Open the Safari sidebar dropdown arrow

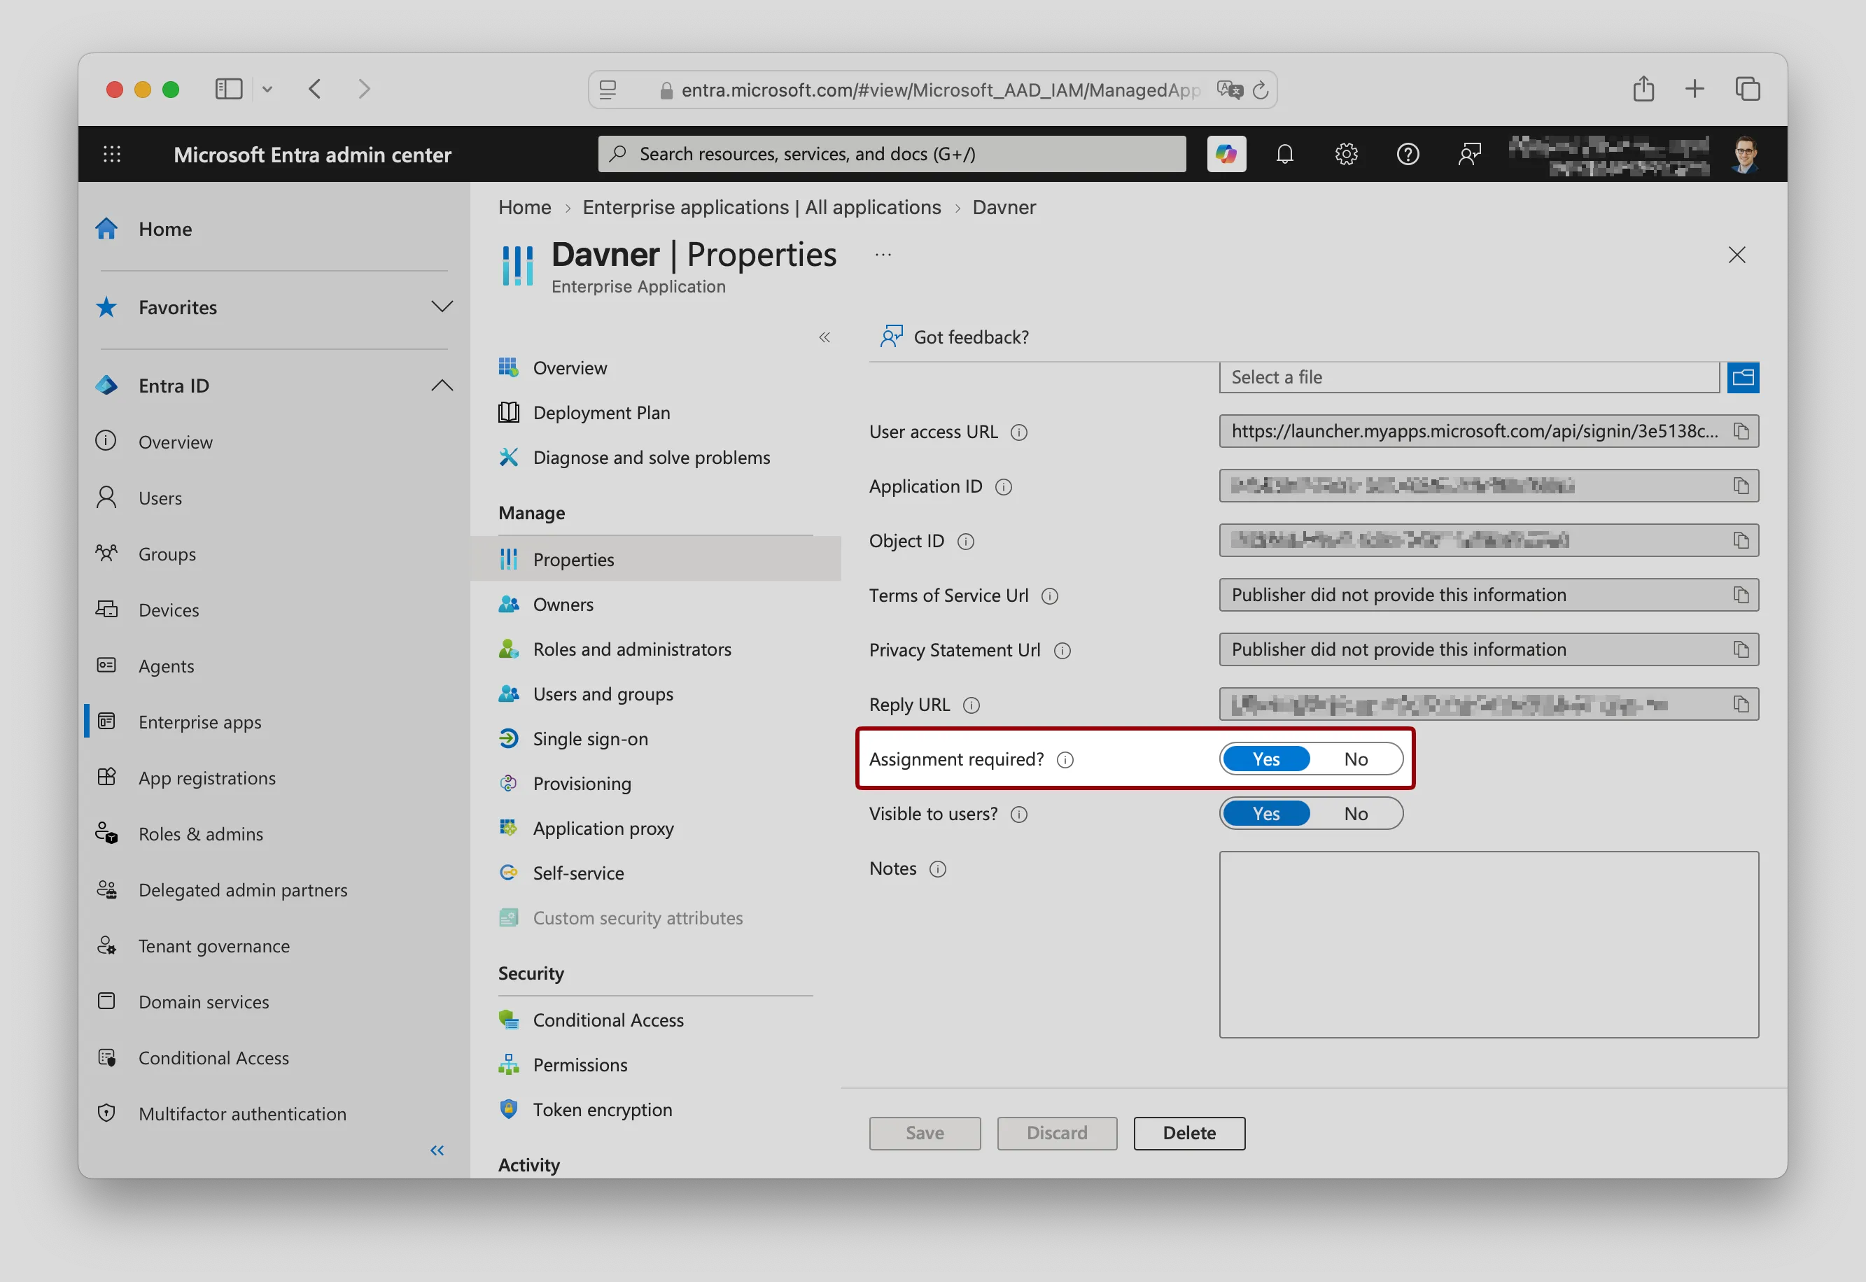[x=267, y=89]
